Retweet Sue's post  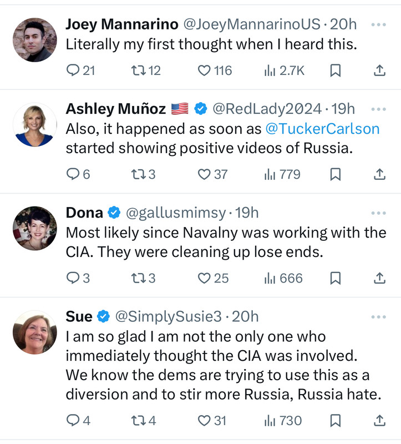click(x=136, y=421)
